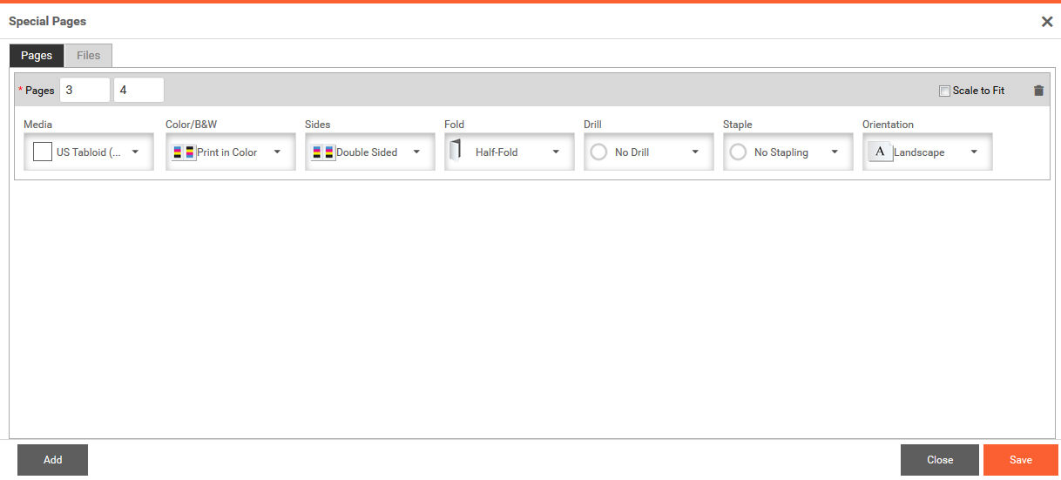The height and width of the screenshot is (480, 1061).
Task: Click the trash icon to delete page range
Action: [x=1038, y=91]
